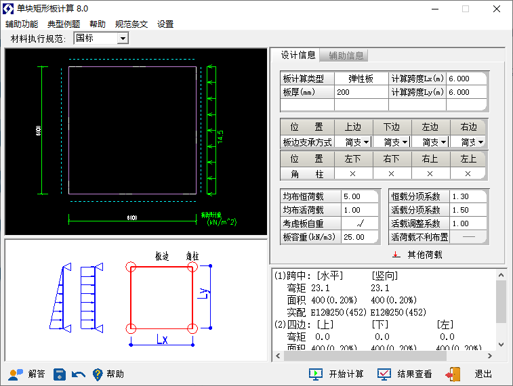Open the 帮助 menu
This screenshot has width=513, height=386.
click(98, 24)
